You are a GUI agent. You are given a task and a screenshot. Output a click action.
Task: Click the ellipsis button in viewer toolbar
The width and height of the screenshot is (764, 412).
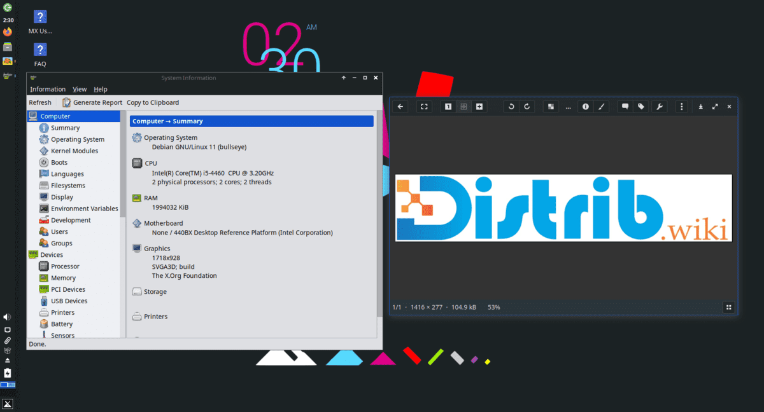568,107
